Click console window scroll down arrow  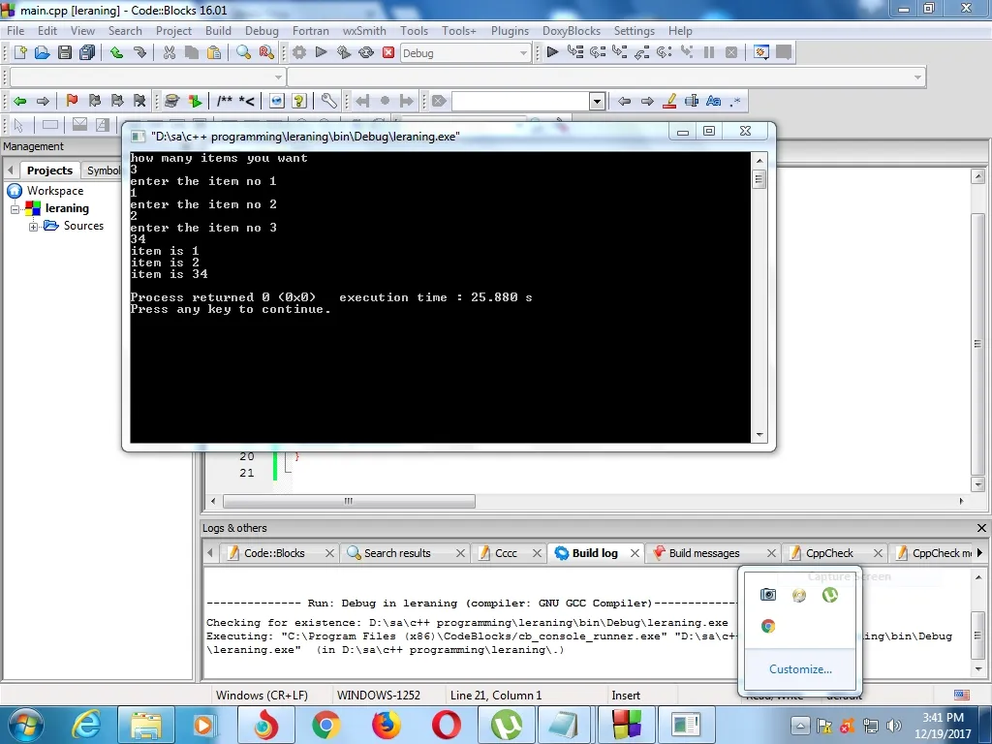click(759, 435)
